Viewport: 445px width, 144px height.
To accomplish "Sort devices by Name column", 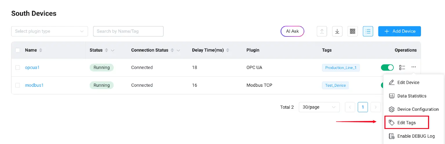I will [x=41, y=50].
